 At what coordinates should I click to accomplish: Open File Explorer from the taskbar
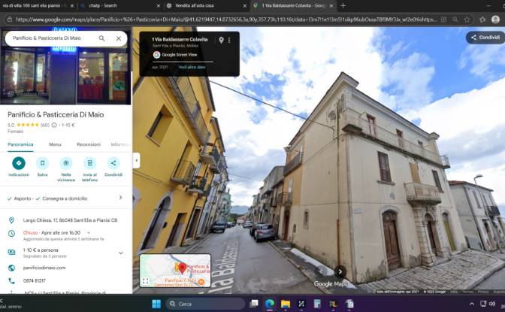tap(286, 304)
